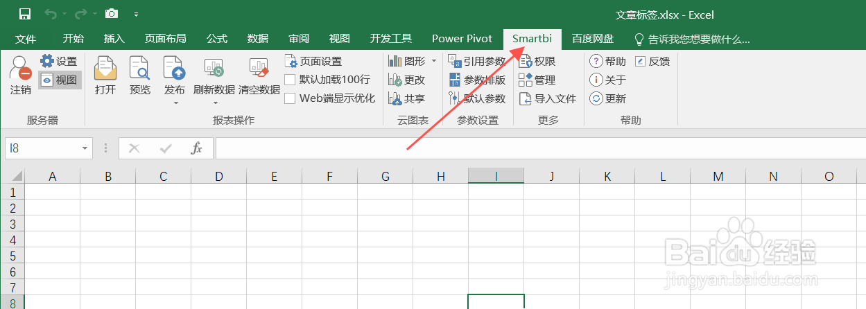
Task: Click the Redo arrow icon
Action: point(81,14)
